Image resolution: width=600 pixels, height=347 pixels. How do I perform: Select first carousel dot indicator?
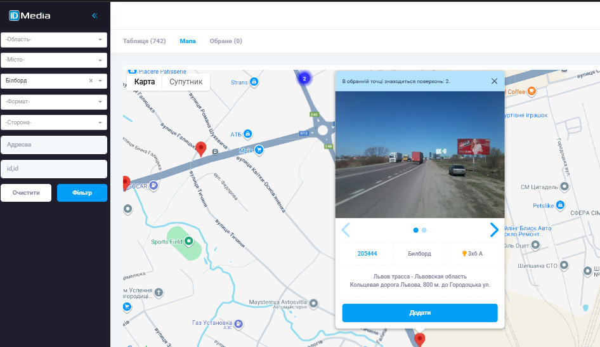[416, 230]
